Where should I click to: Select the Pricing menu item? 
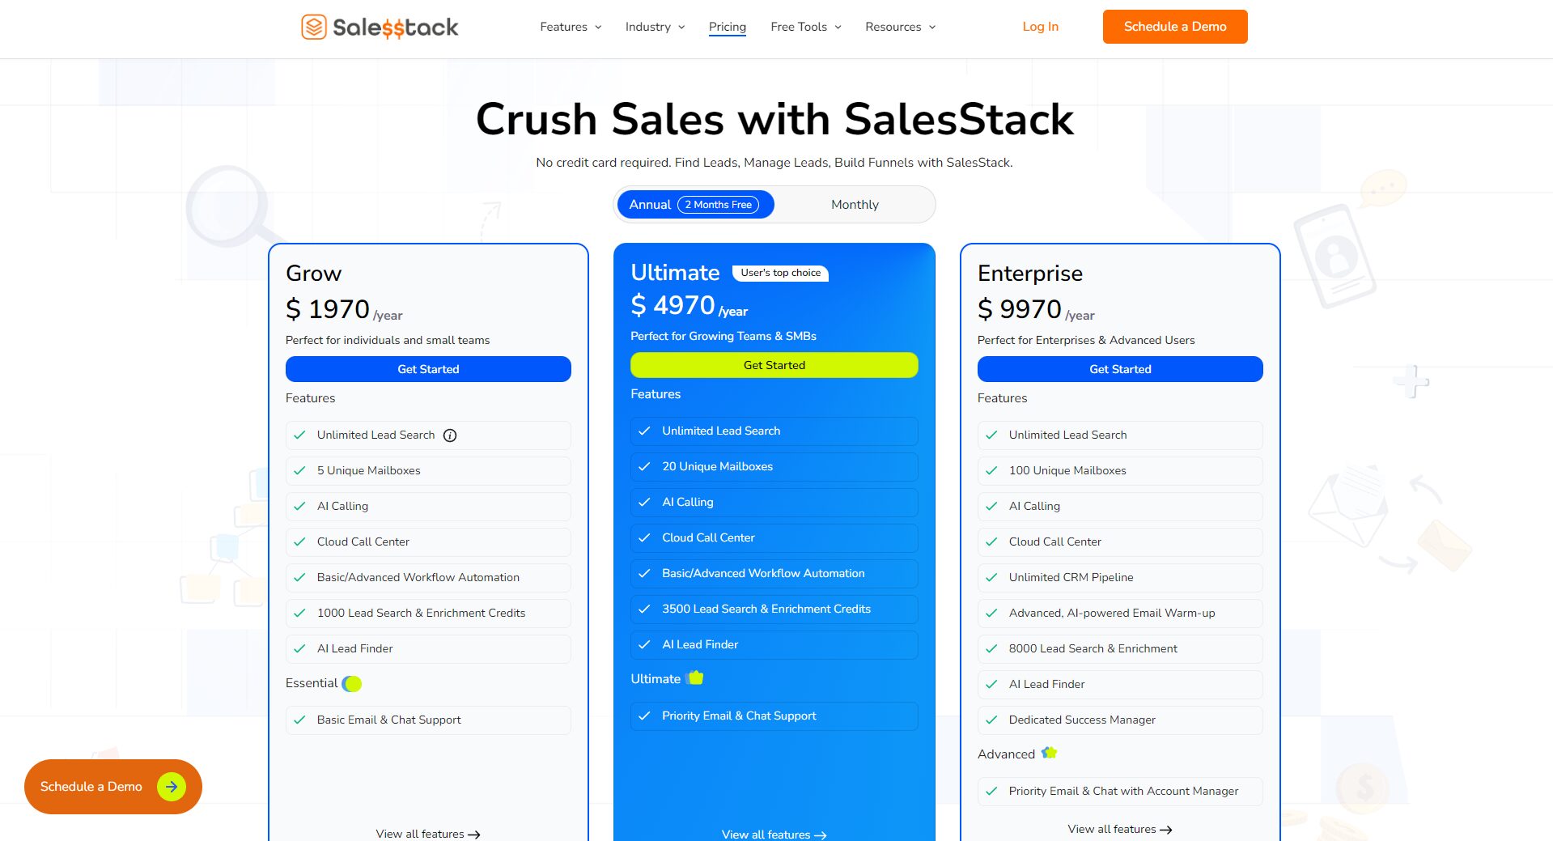pos(727,27)
